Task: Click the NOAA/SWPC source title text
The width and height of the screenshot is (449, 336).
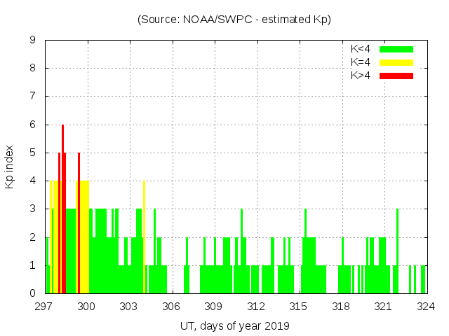Action: coord(234,20)
